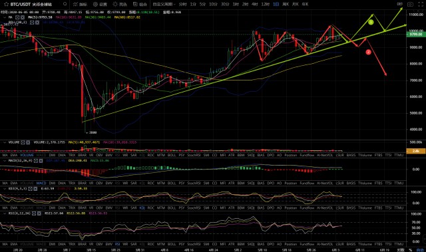This screenshot has width=426, height=252.
Task: Click the screenshot camera icon at top right
Action: [x=410, y=4]
